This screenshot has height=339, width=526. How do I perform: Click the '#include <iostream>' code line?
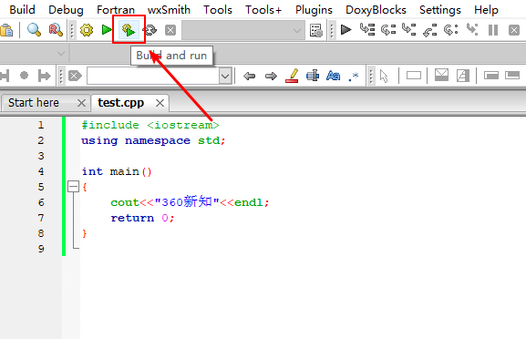(150, 125)
